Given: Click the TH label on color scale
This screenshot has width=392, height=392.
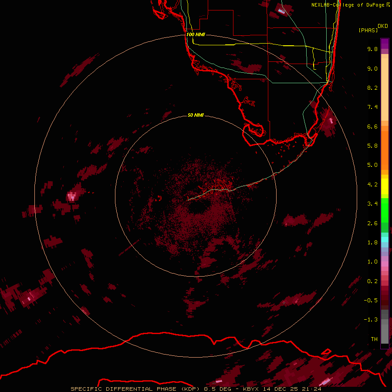Looking at the screenshot, I should point(374,339).
